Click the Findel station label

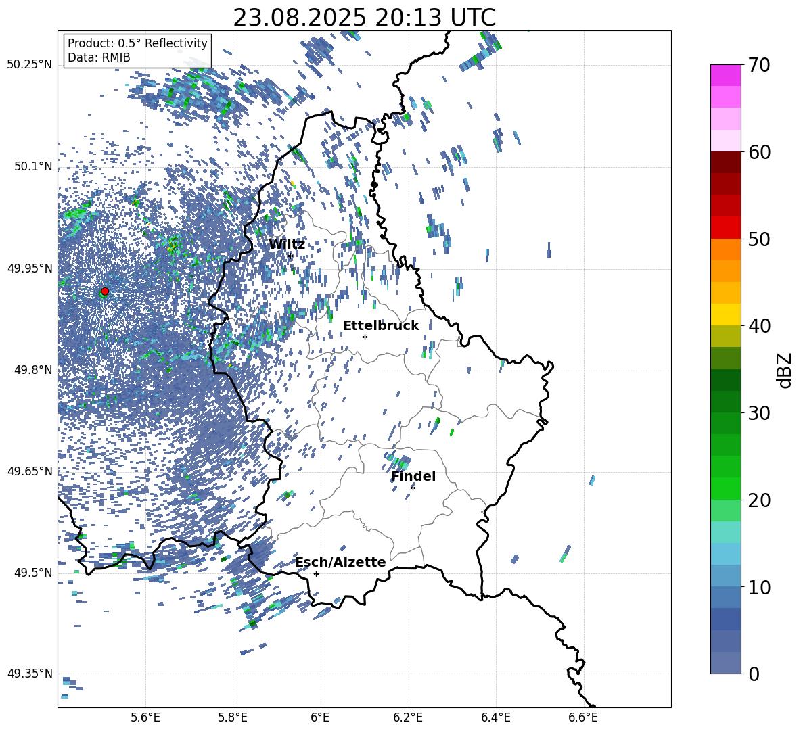413,476
